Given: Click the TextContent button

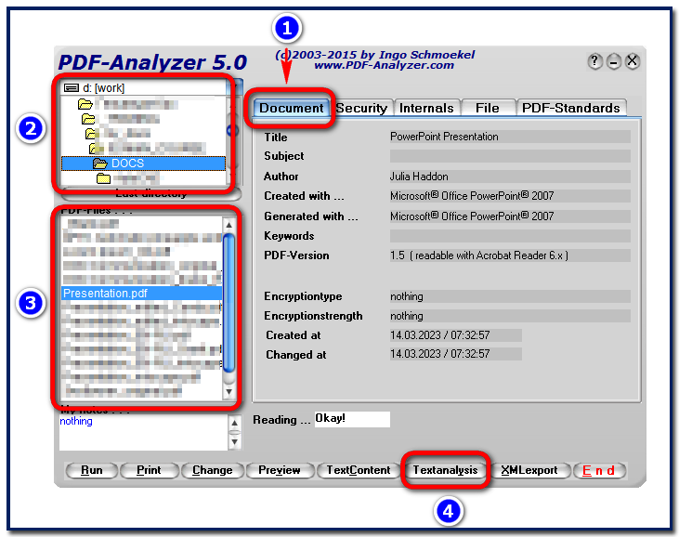Looking at the screenshot, I should (x=359, y=470).
